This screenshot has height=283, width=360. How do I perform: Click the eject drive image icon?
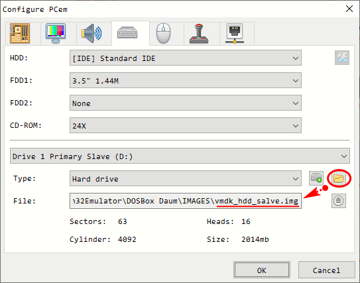tap(339, 201)
